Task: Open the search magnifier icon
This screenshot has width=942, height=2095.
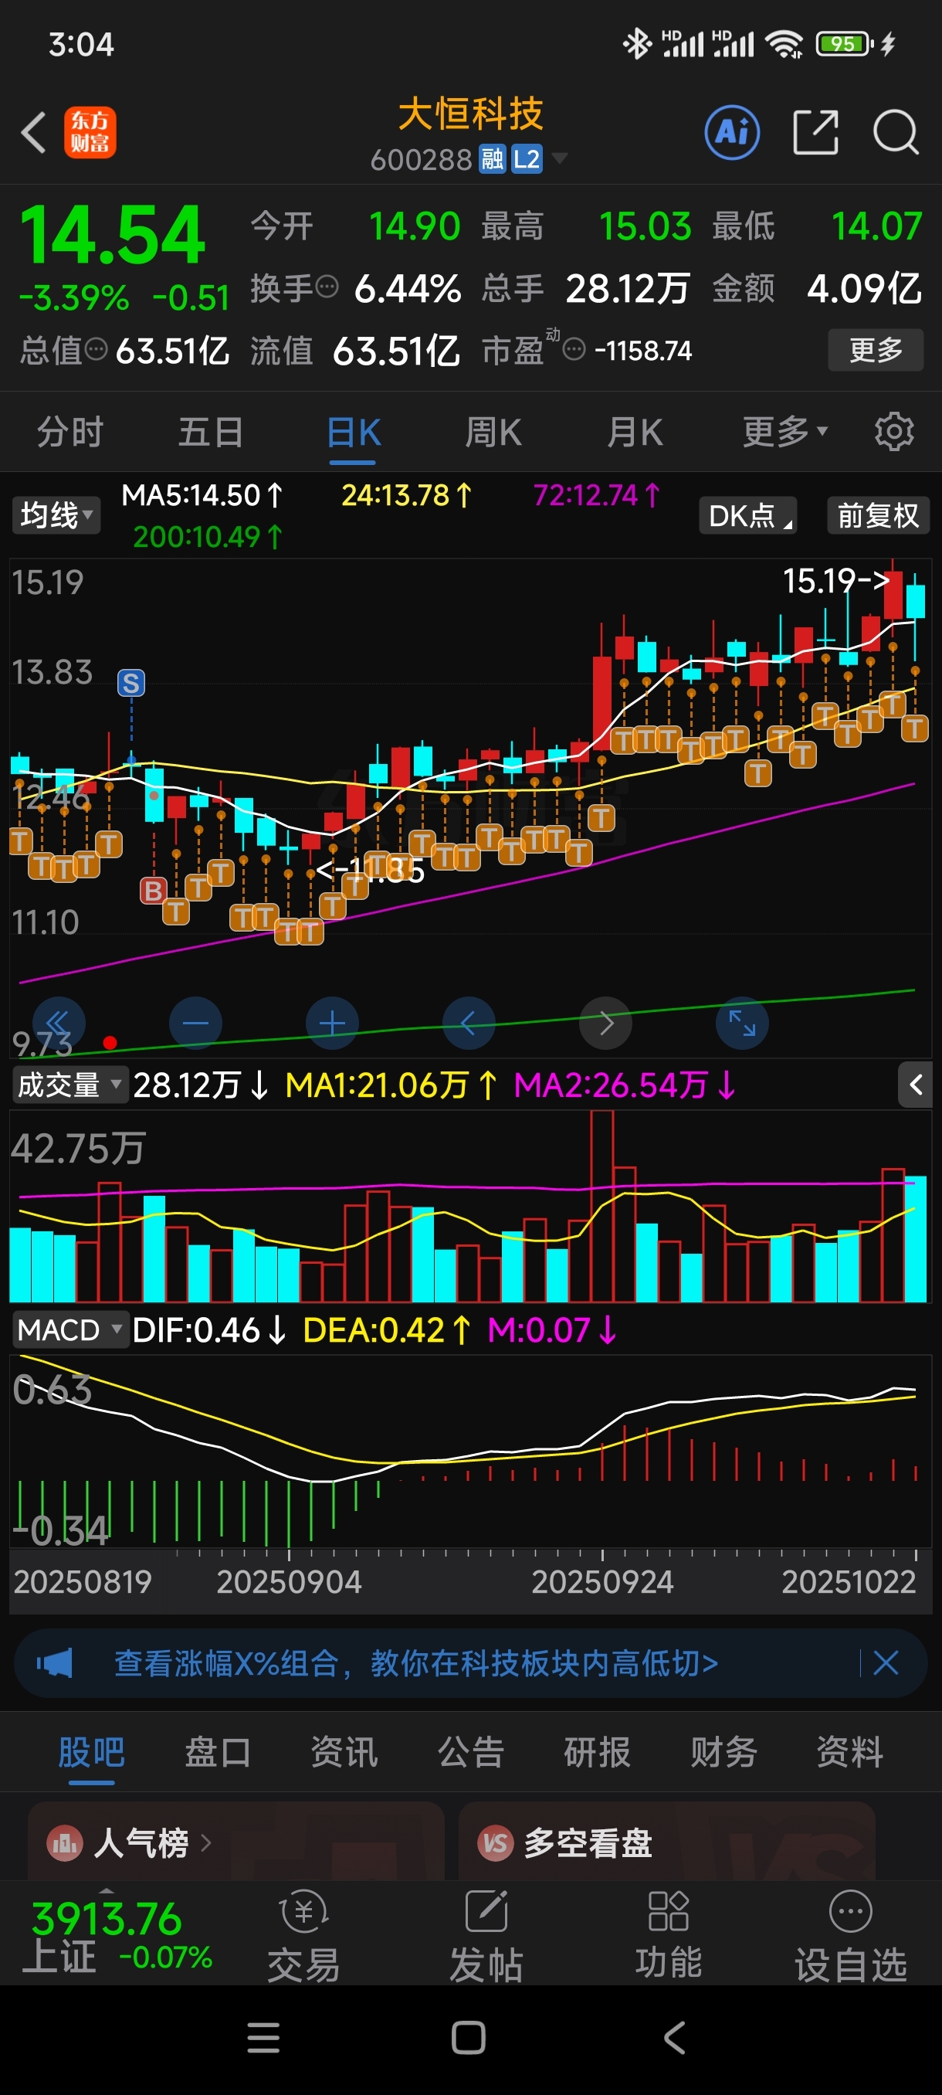Action: point(896,133)
